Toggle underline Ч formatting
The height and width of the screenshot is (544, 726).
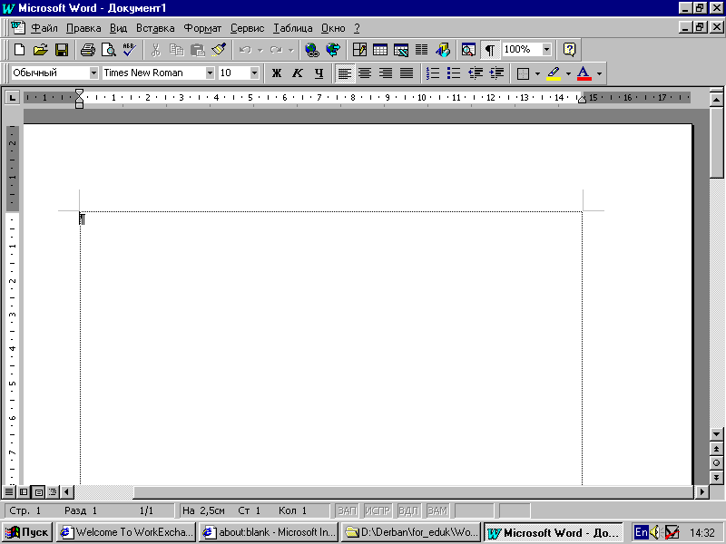click(319, 73)
